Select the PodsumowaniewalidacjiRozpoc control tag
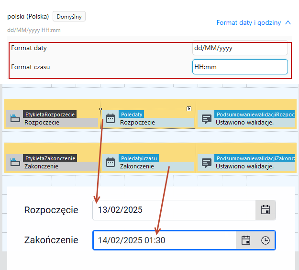 coord(255,114)
